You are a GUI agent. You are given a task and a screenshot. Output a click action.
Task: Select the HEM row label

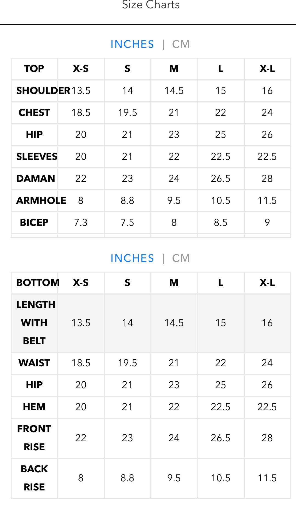coord(34,407)
